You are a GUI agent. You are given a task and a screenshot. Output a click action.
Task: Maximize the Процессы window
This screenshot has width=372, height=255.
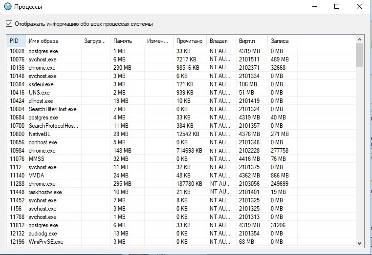pos(337,7)
